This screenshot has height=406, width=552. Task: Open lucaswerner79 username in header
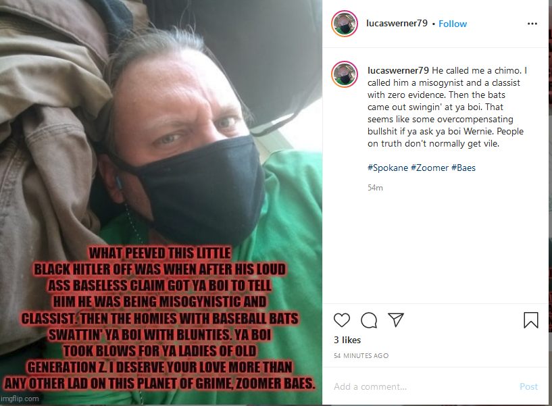coord(397,23)
